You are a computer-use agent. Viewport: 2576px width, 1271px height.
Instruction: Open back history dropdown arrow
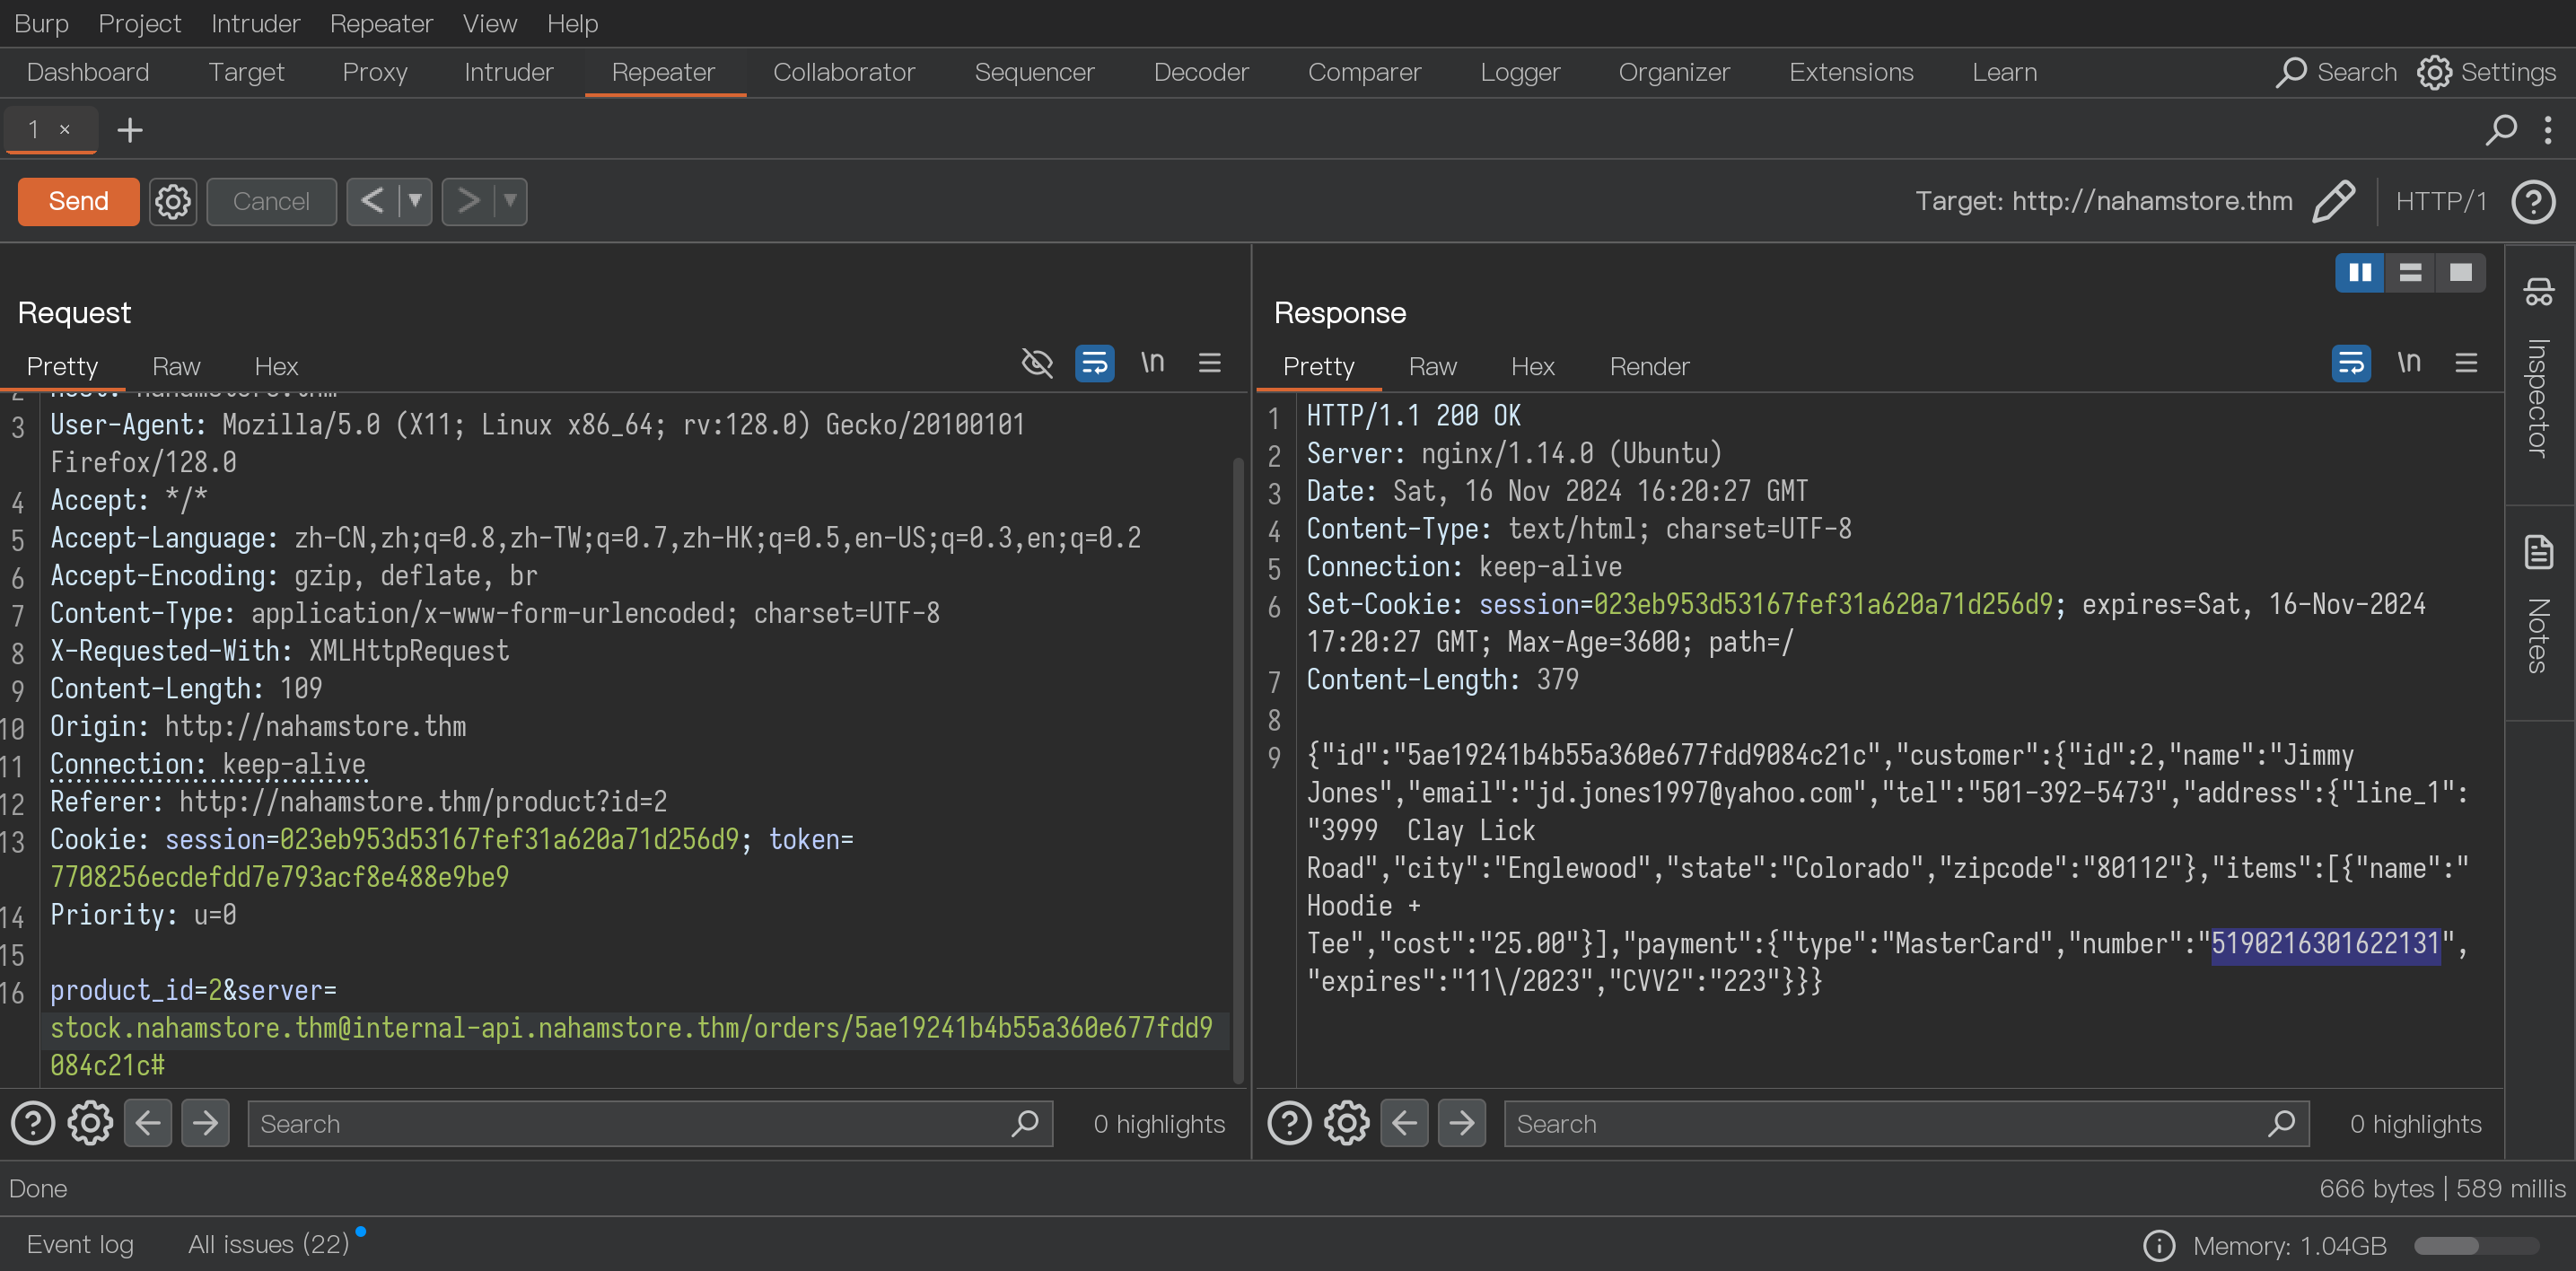click(x=415, y=201)
